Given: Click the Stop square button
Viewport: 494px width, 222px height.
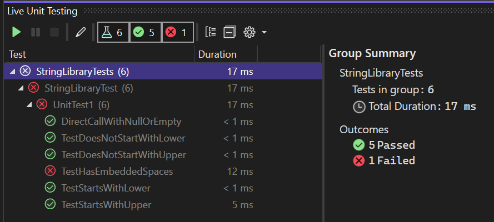Looking at the screenshot, I should 54,32.
